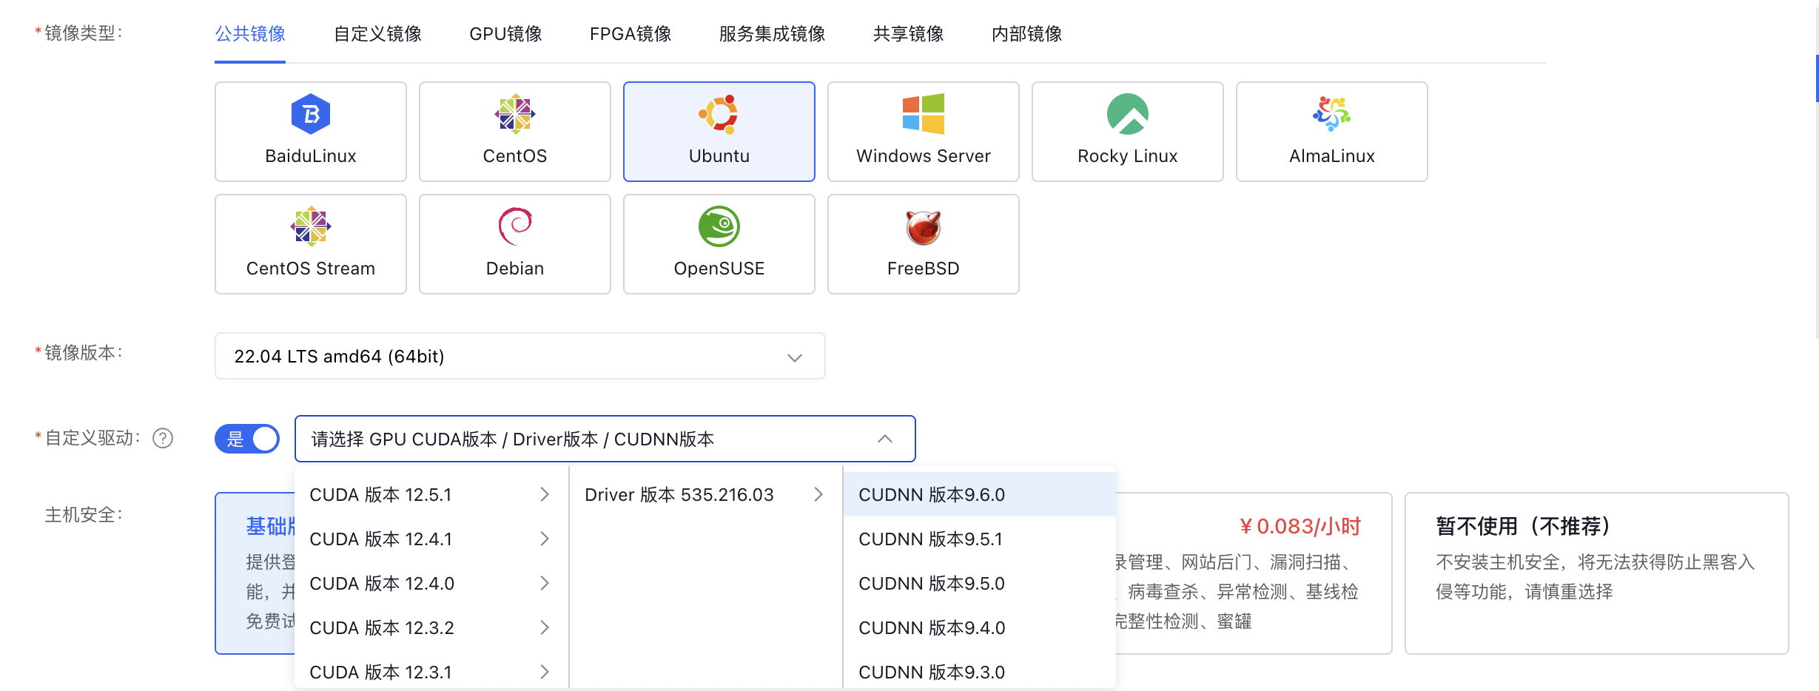Select the ¥0.083/小时 host security card

coord(1254,573)
